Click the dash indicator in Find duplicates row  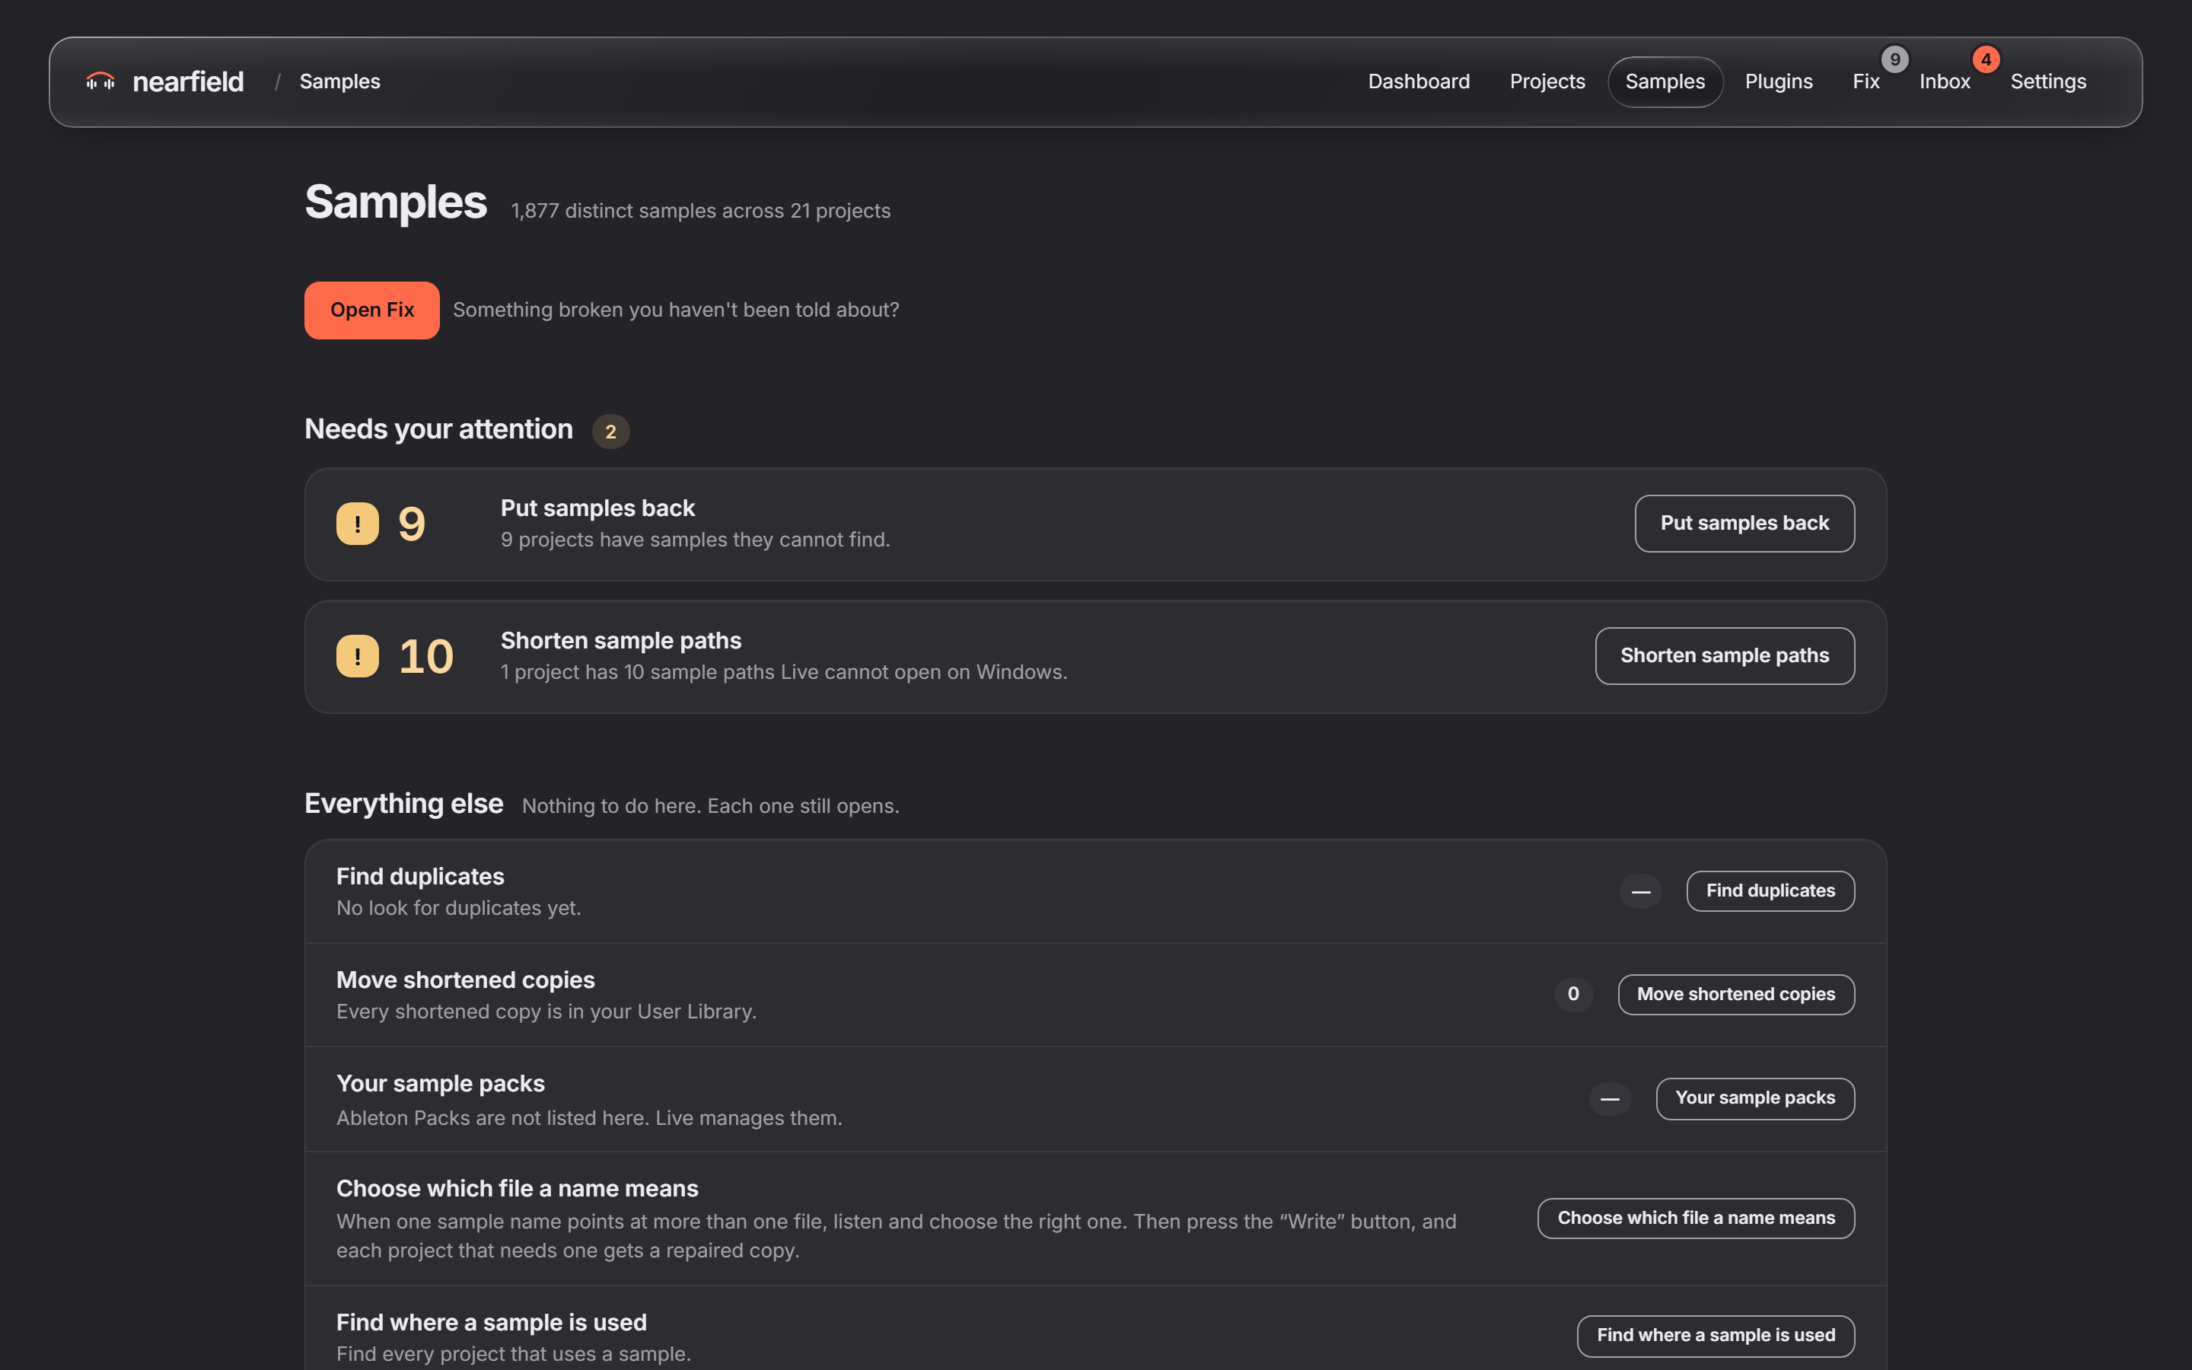click(1640, 891)
